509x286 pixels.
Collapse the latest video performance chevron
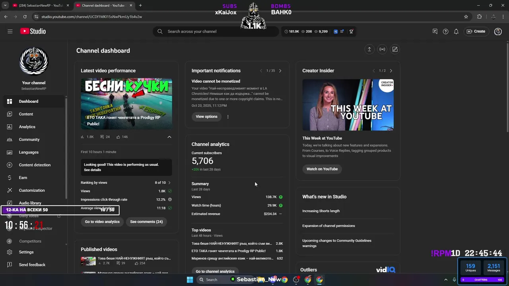tap(169, 137)
